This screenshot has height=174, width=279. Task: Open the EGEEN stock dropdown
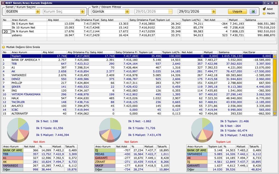38,12
